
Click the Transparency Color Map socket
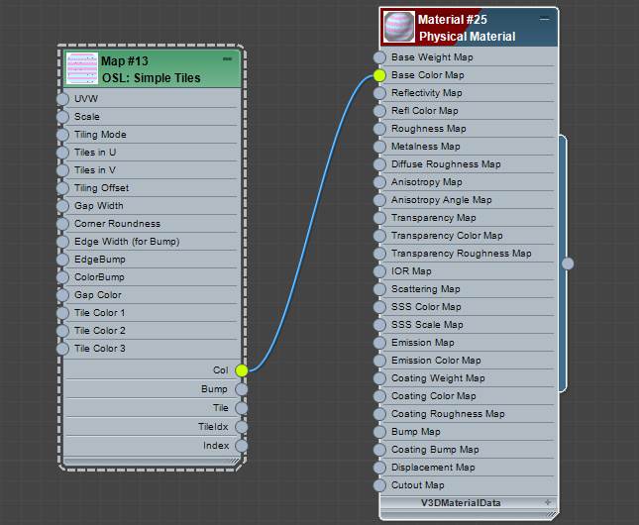pyautogui.click(x=379, y=236)
